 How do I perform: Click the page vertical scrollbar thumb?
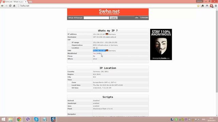(x=217, y=51)
